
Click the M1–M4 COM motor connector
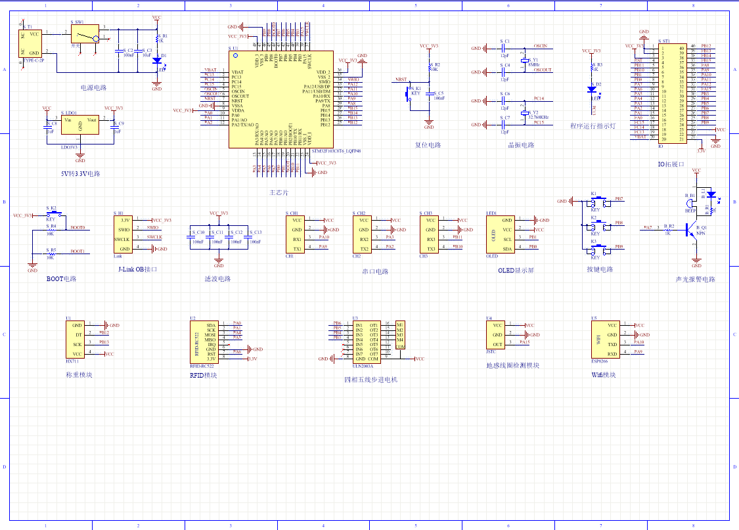[400, 336]
